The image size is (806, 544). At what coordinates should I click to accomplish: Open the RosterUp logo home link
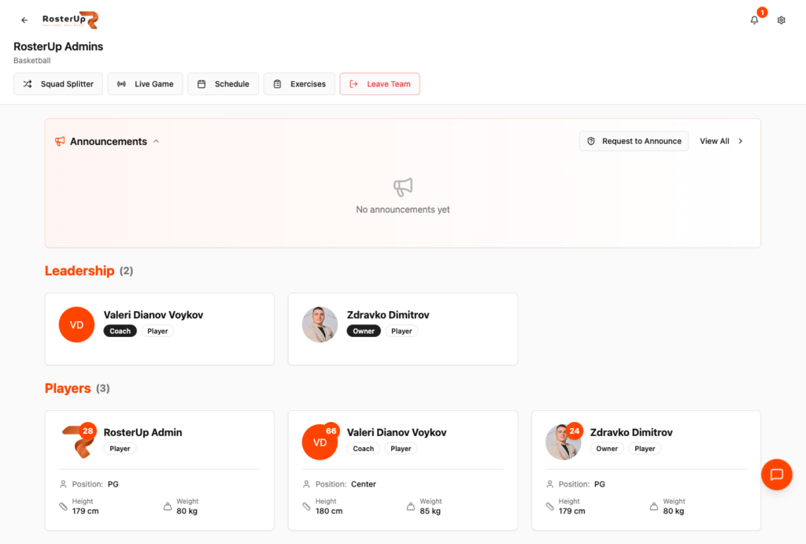click(70, 20)
